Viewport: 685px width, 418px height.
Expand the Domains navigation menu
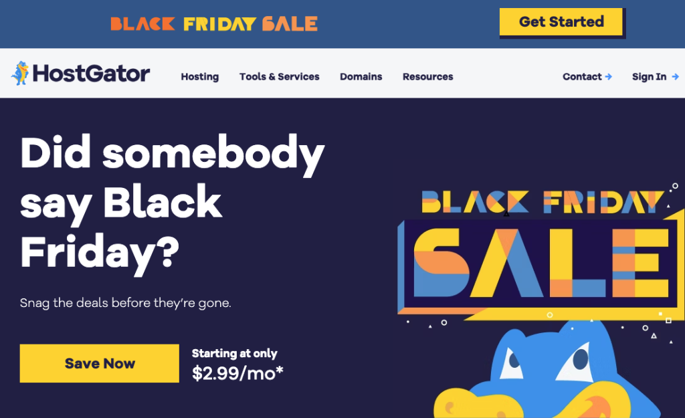(361, 77)
